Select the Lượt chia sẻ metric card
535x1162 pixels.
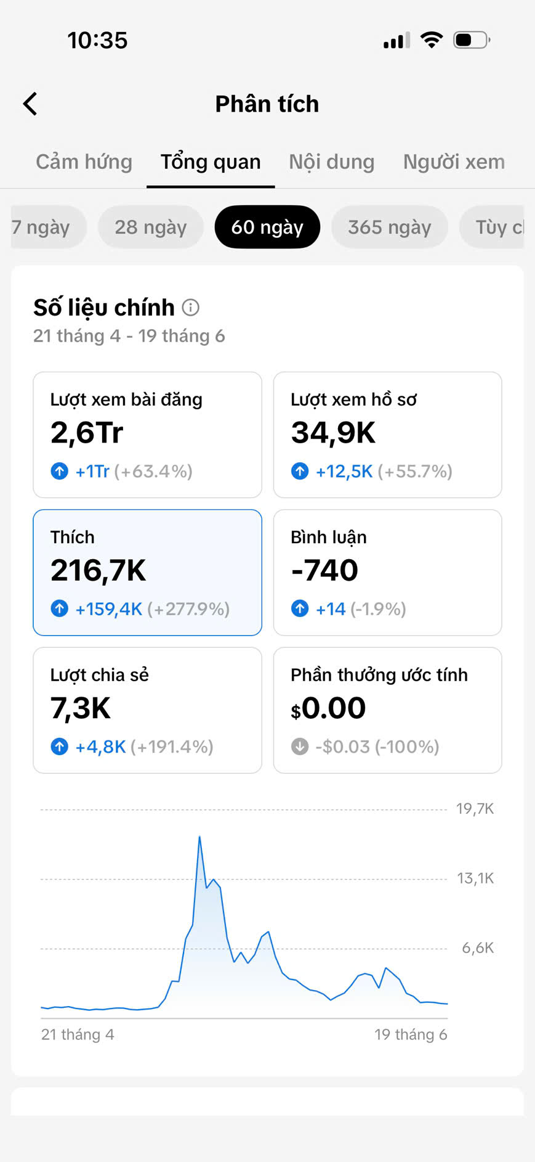pos(147,710)
